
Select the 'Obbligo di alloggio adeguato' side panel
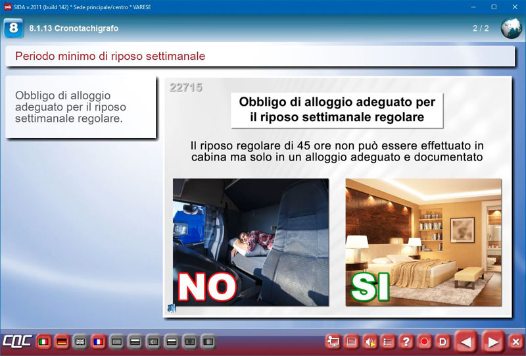(80, 107)
